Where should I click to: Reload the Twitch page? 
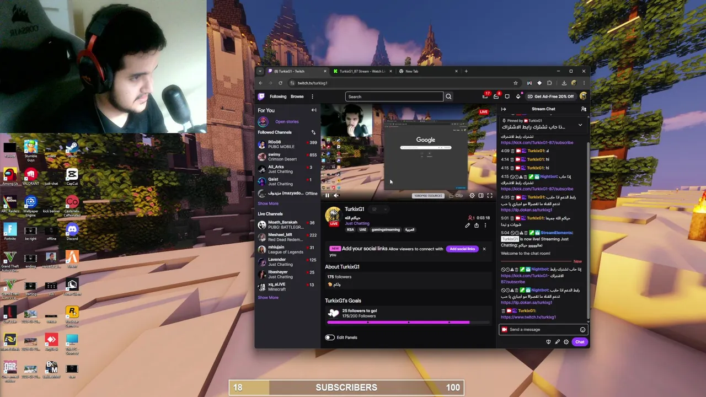[280, 83]
